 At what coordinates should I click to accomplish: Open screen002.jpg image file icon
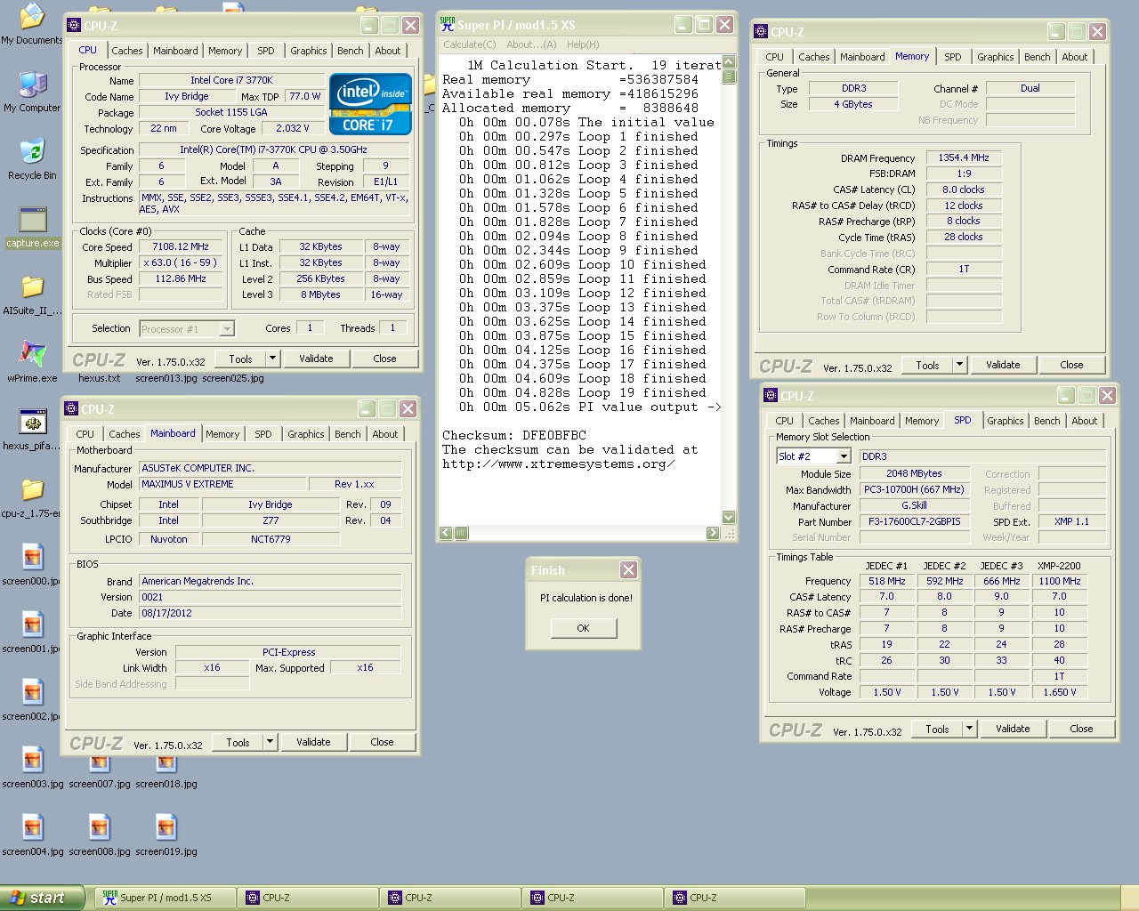point(32,701)
